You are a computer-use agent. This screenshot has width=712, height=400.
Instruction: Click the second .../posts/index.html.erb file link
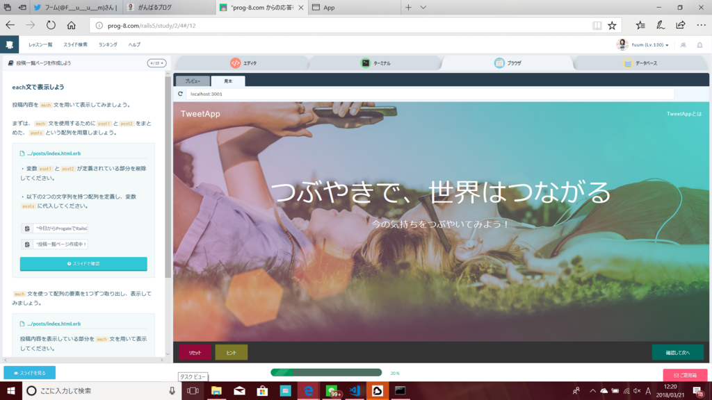point(54,324)
